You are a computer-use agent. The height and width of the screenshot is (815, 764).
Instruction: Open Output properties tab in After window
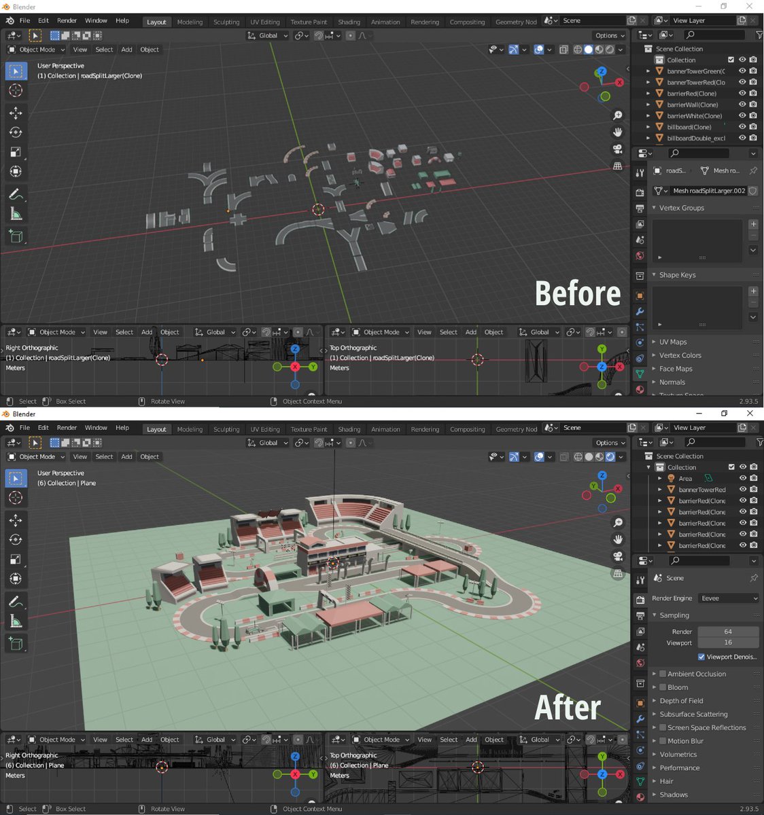click(640, 616)
